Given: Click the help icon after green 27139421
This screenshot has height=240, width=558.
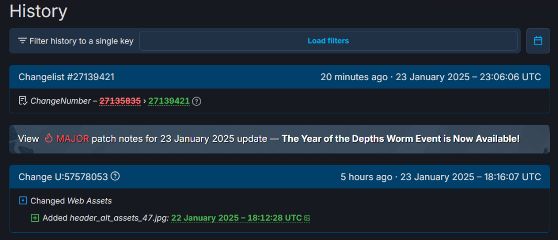Looking at the screenshot, I should [x=196, y=101].
